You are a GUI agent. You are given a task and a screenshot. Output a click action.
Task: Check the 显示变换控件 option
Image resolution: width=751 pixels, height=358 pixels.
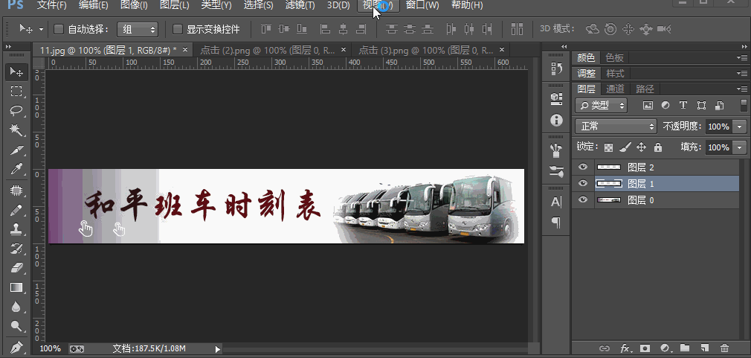[177, 30]
